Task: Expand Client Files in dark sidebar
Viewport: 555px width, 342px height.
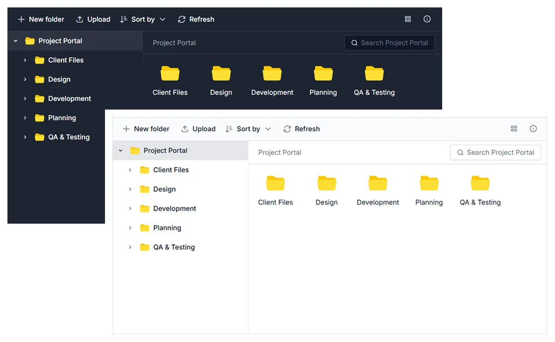Action: coord(25,60)
